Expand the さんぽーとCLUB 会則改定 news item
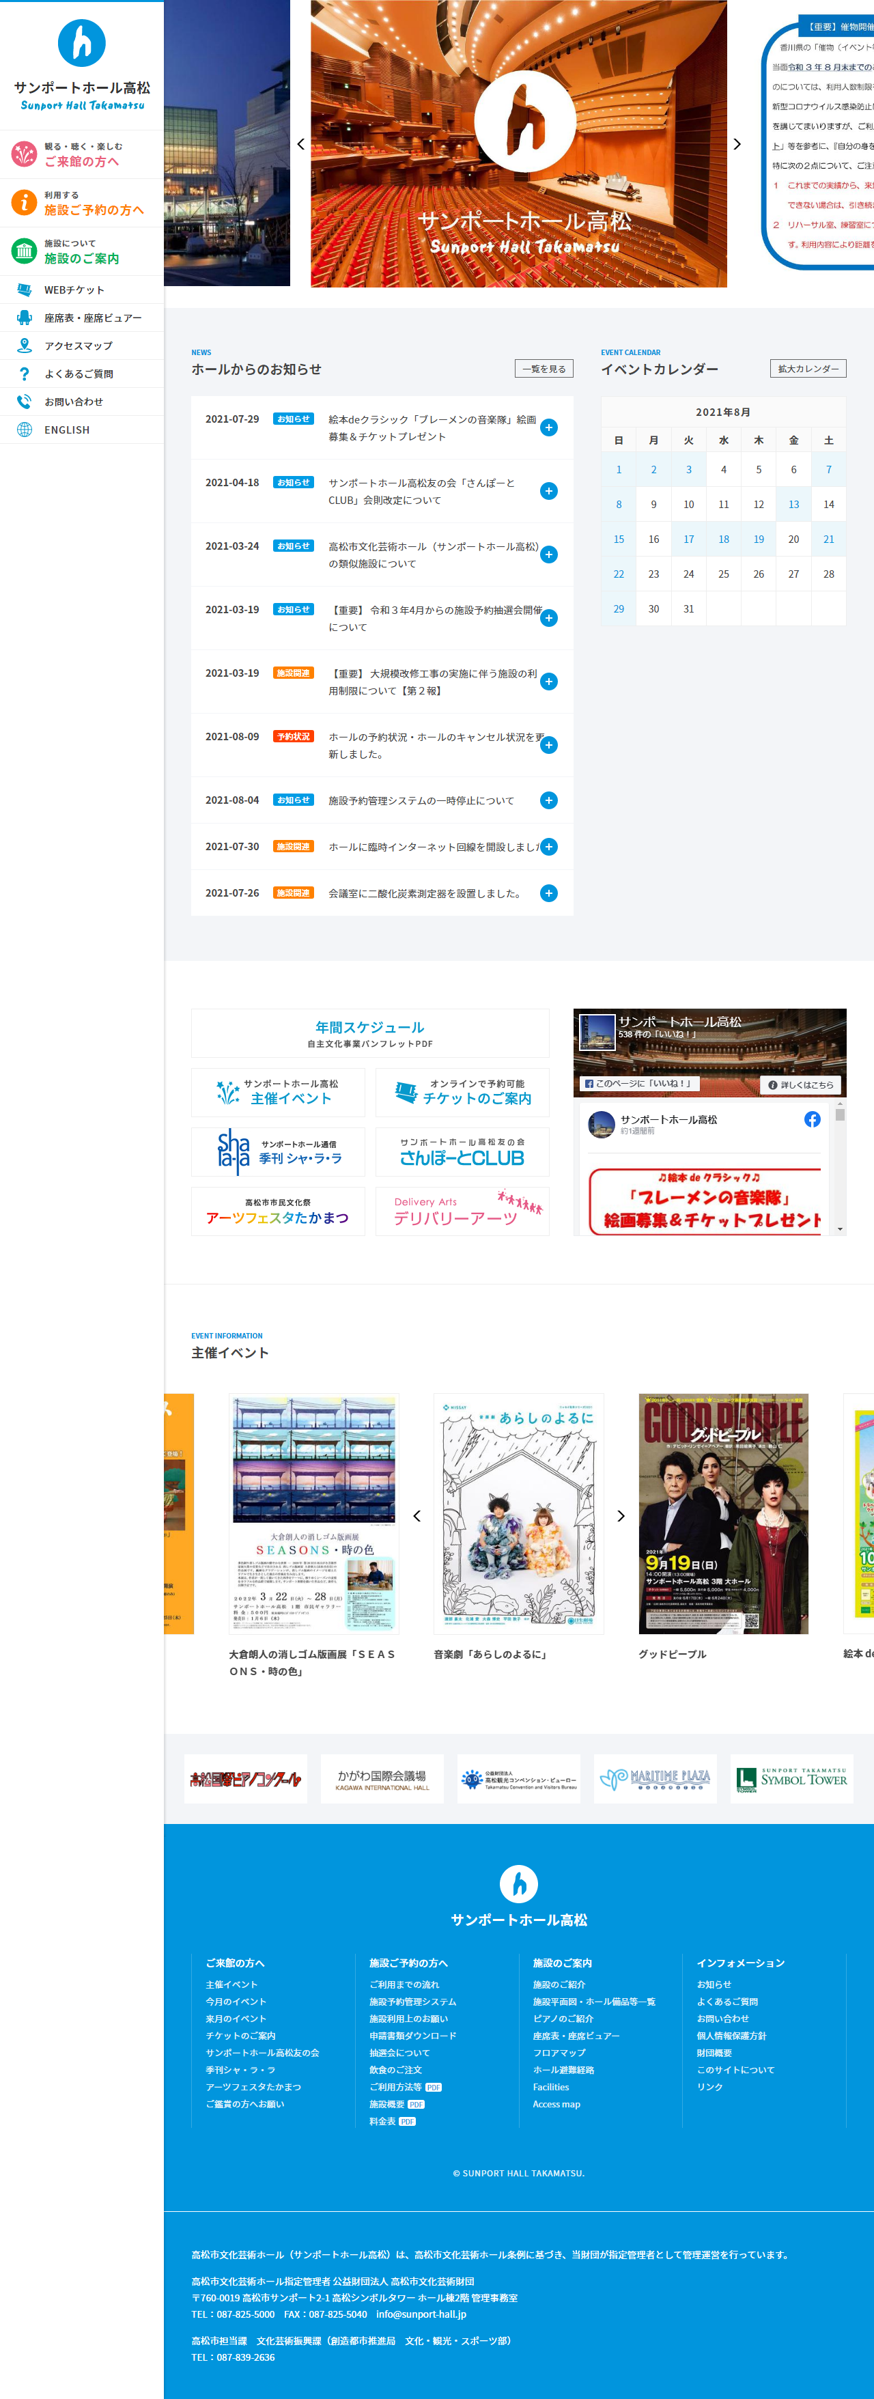Screen dimensions: 874x2399 click(x=549, y=491)
